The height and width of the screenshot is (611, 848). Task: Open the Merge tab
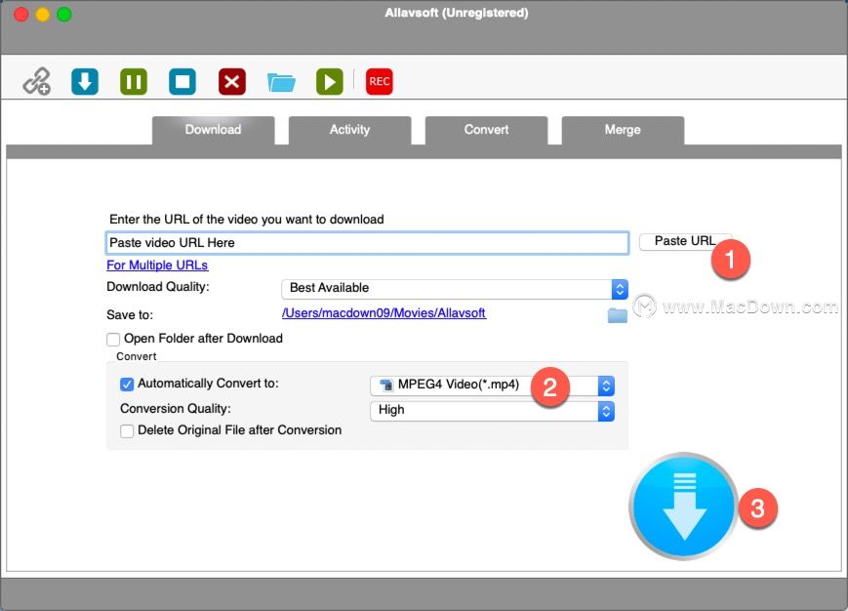pos(623,130)
